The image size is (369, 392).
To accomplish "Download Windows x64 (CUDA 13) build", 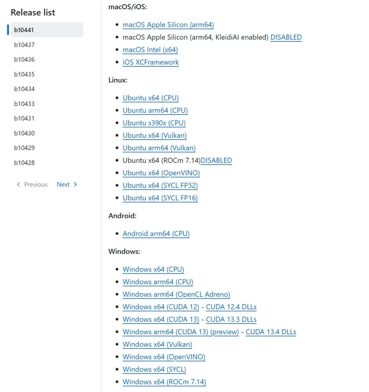I will click(161, 319).
